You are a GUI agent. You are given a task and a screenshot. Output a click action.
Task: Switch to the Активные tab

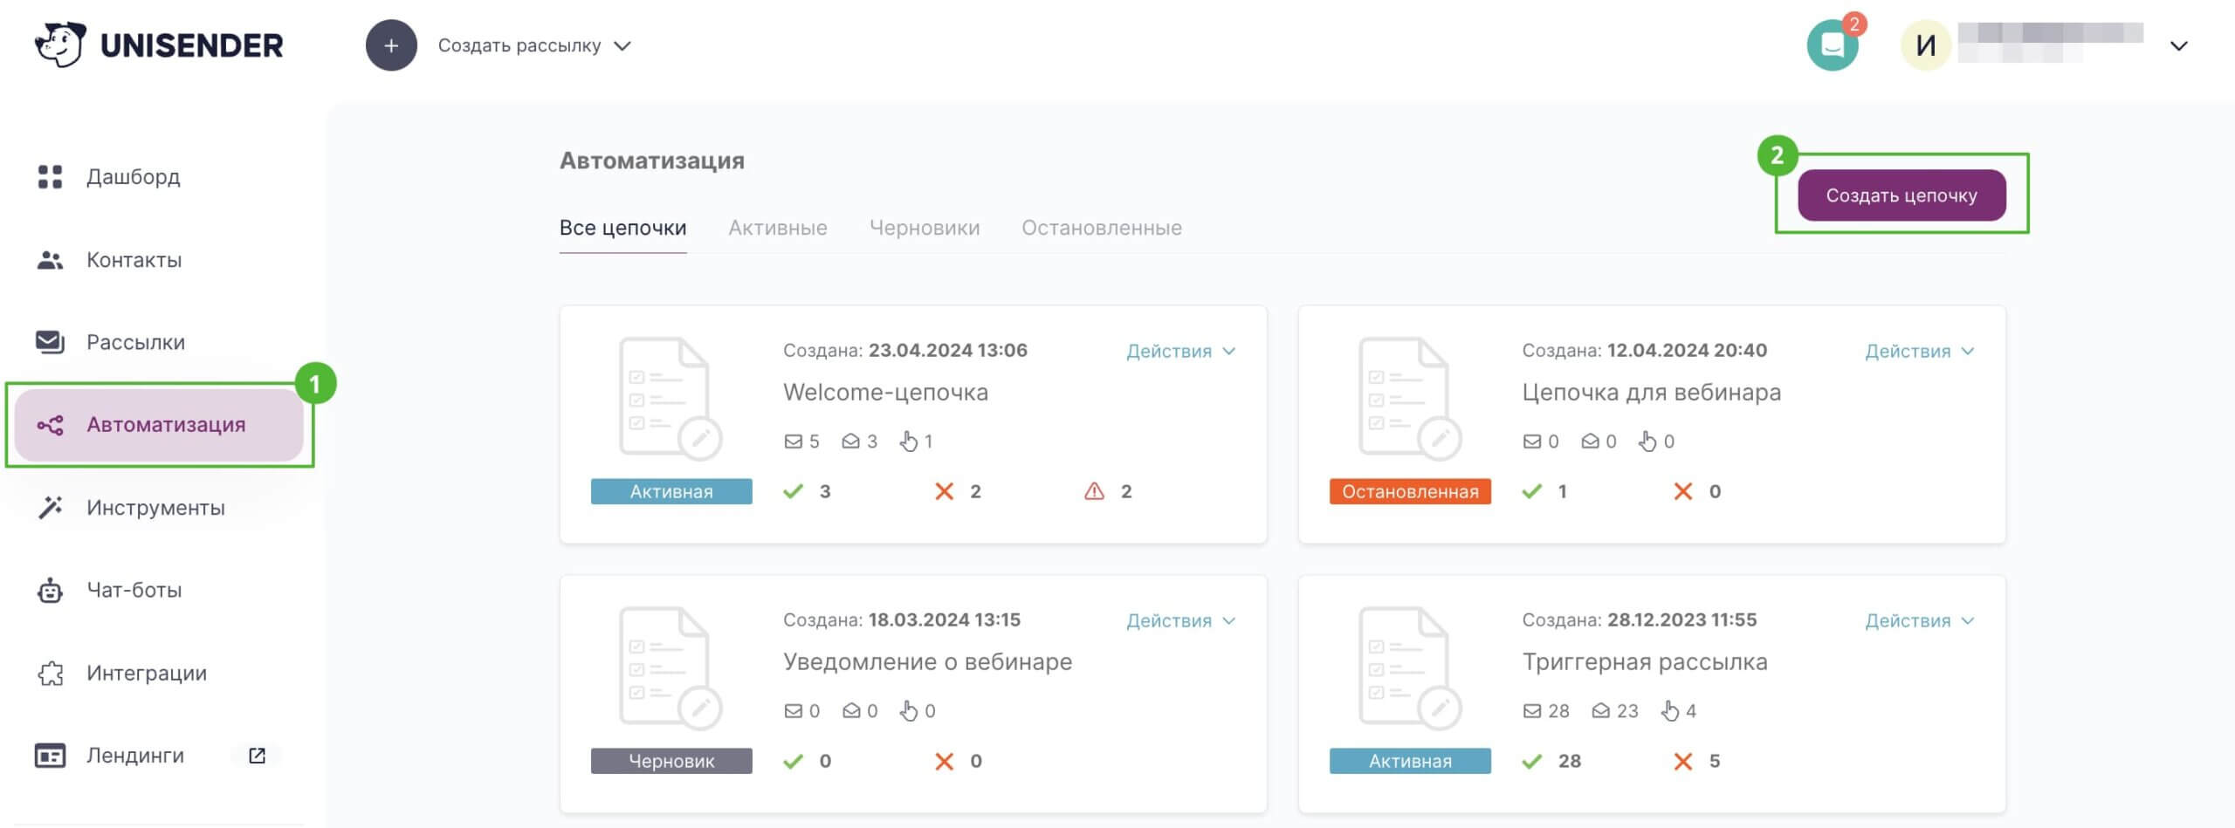(777, 229)
